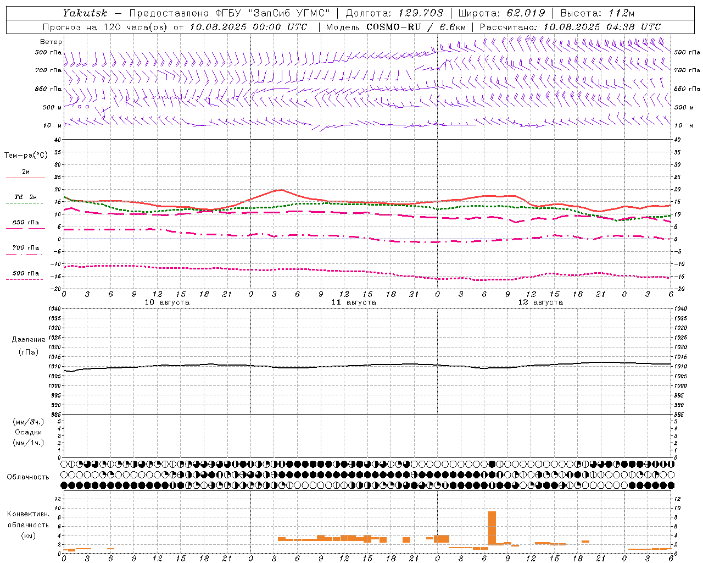Click the "Высота: 112м" elevation value
Screen dimensions: 703x563
pyautogui.click(x=598, y=13)
